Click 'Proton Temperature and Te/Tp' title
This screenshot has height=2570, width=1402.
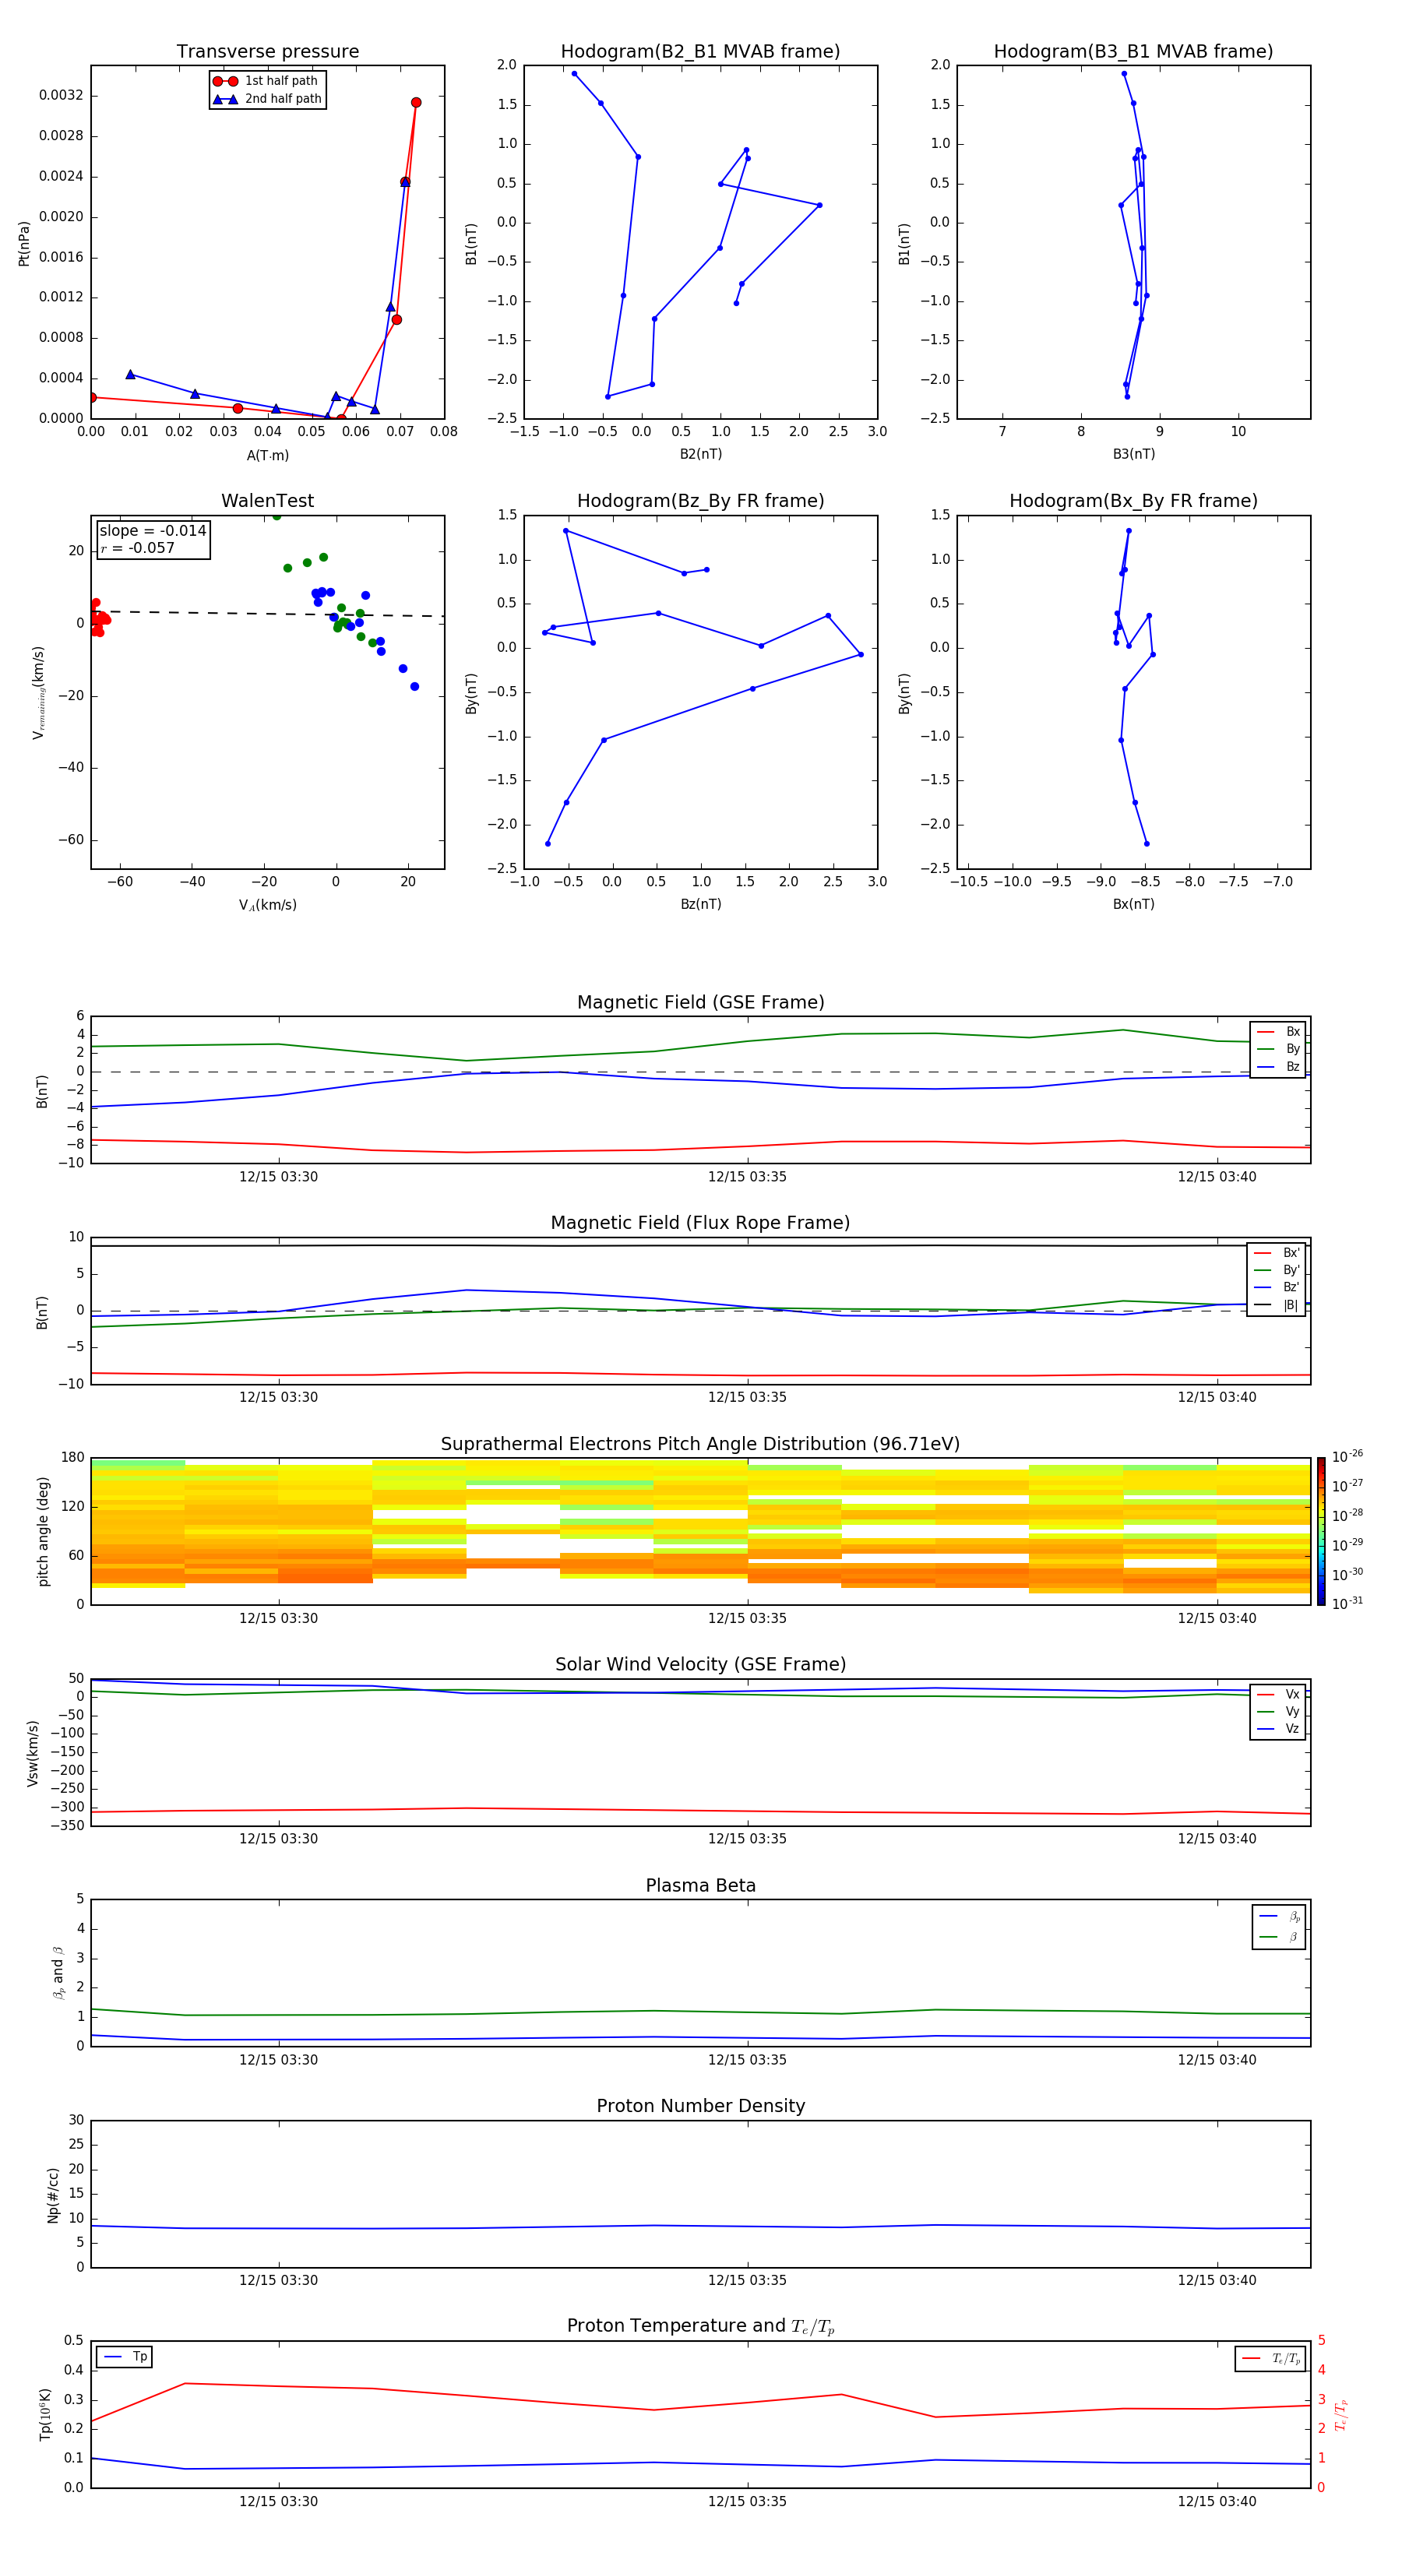click(x=700, y=2325)
